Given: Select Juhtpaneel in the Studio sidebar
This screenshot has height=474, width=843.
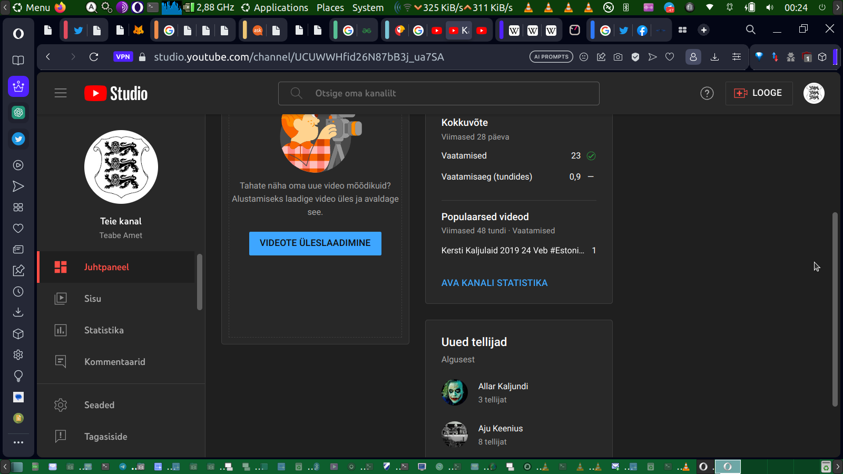Looking at the screenshot, I should pos(116,267).
